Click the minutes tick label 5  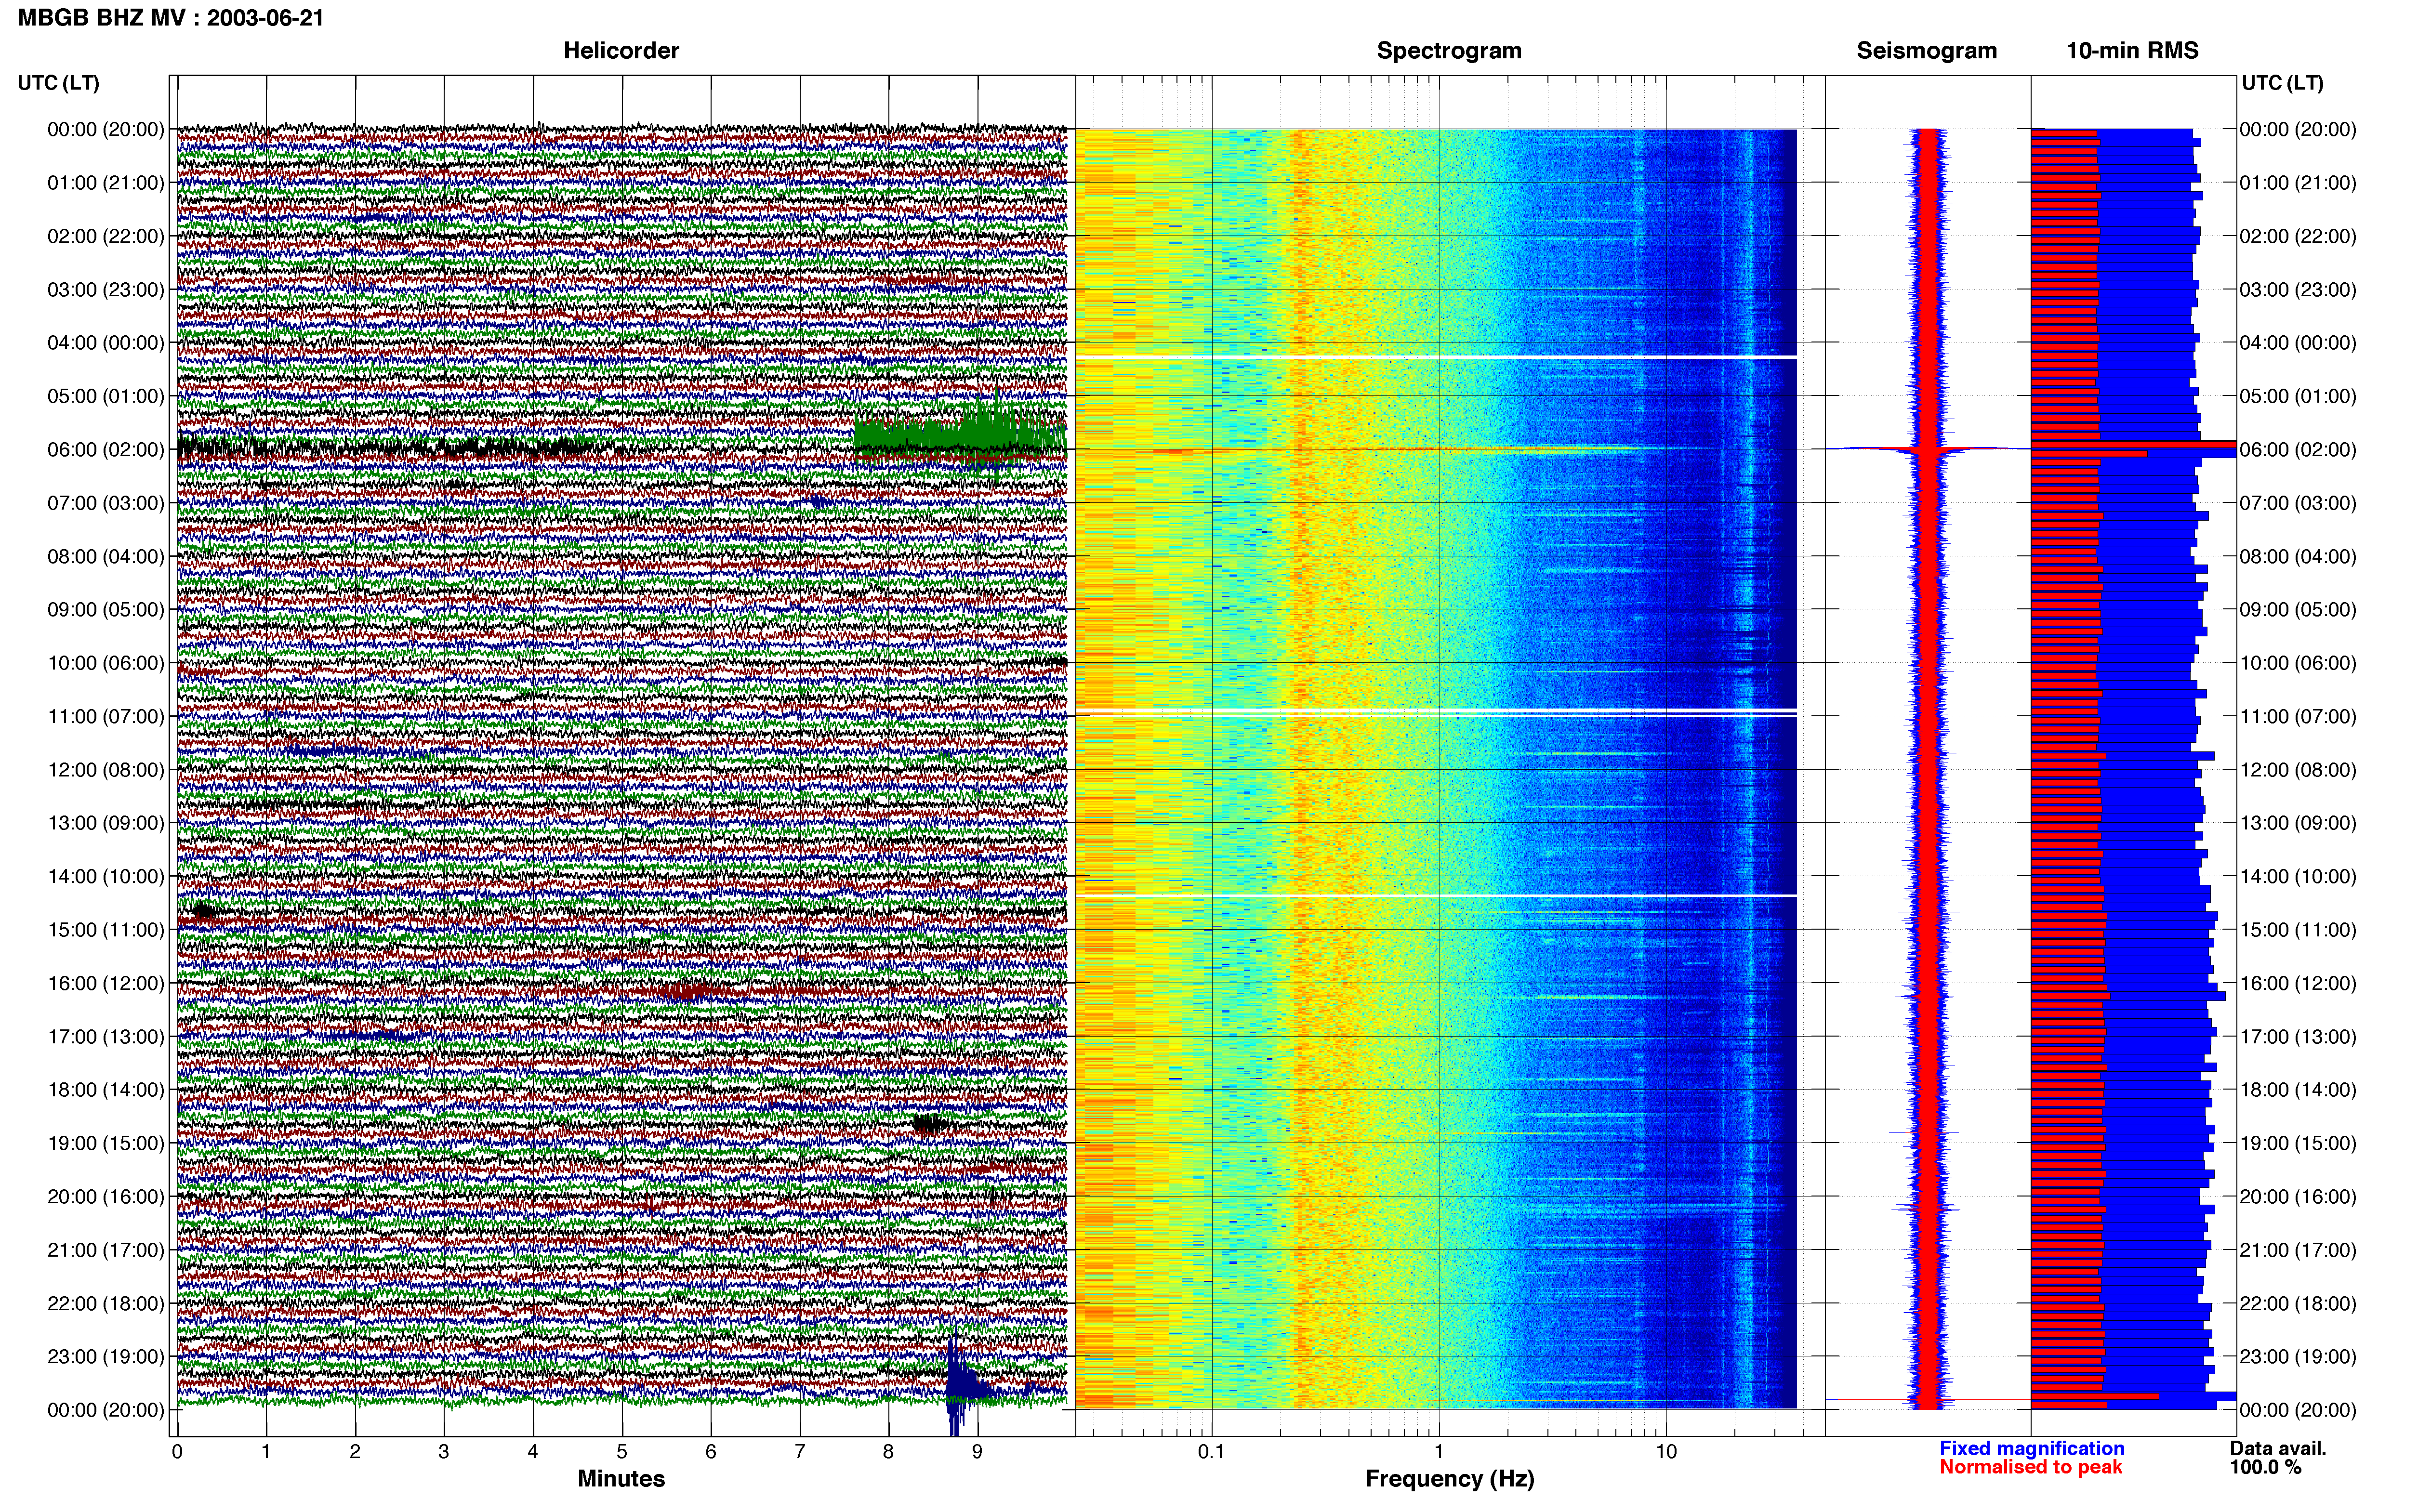[622, 1452]
